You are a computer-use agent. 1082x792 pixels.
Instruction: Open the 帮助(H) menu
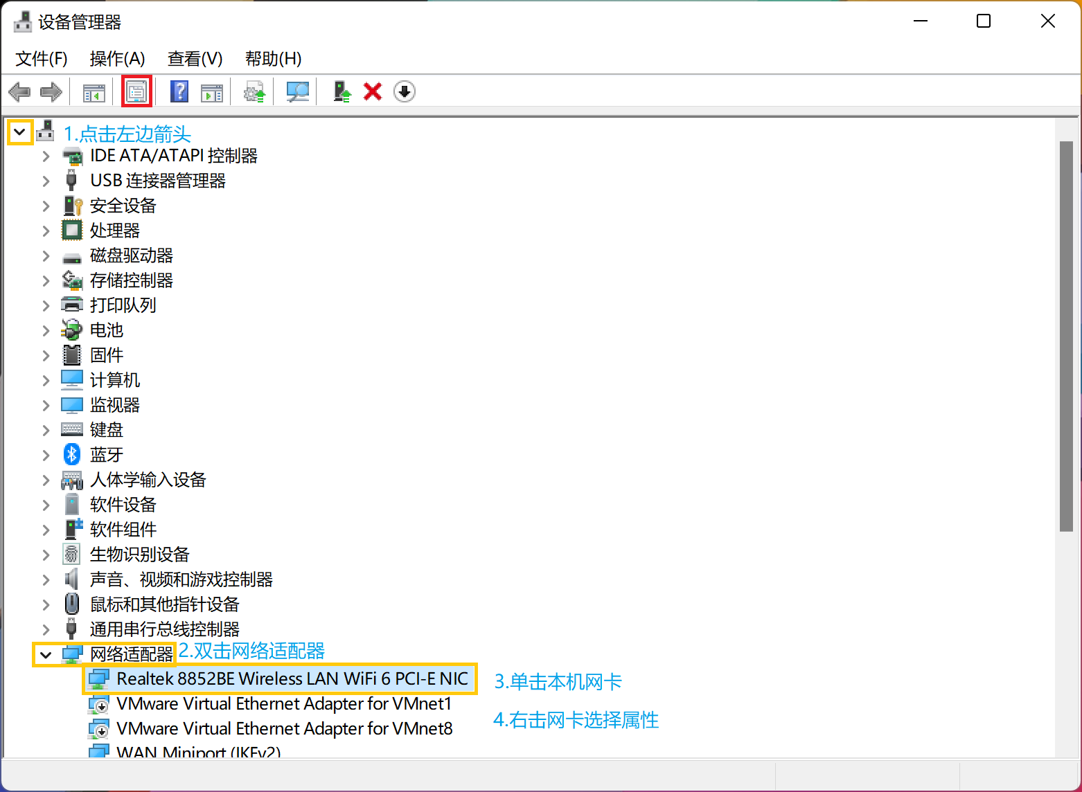click(x=273, y=59)
